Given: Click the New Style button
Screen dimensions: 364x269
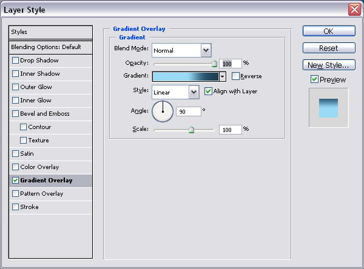Looking at the screenshot, I should [329, 65].
